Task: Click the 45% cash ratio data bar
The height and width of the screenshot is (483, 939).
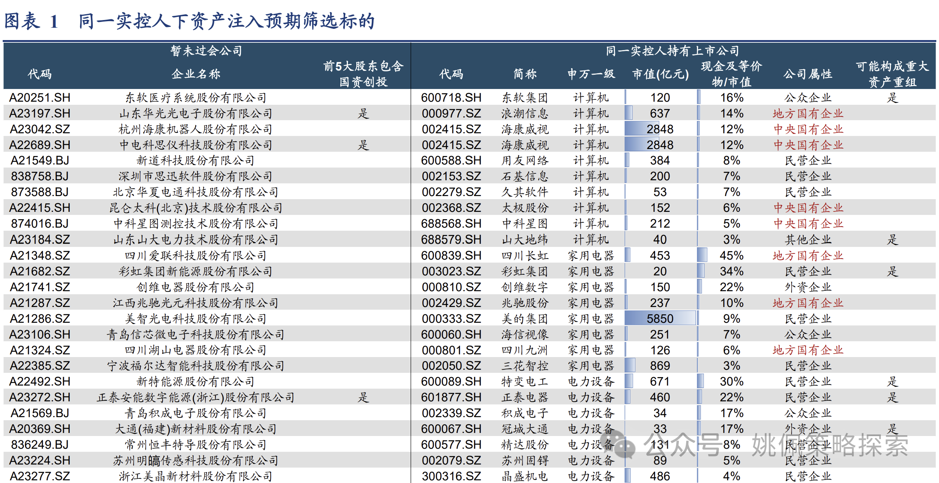Action: (x=702, y=255)
